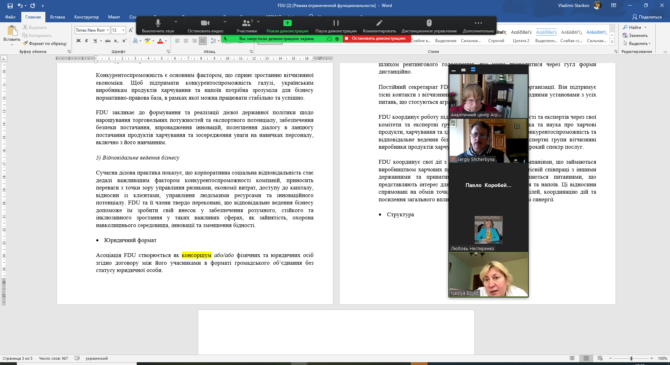Viewport: 670px width, 365px height.
Task: Open spelling check status icon
Action: coord(77,358)
